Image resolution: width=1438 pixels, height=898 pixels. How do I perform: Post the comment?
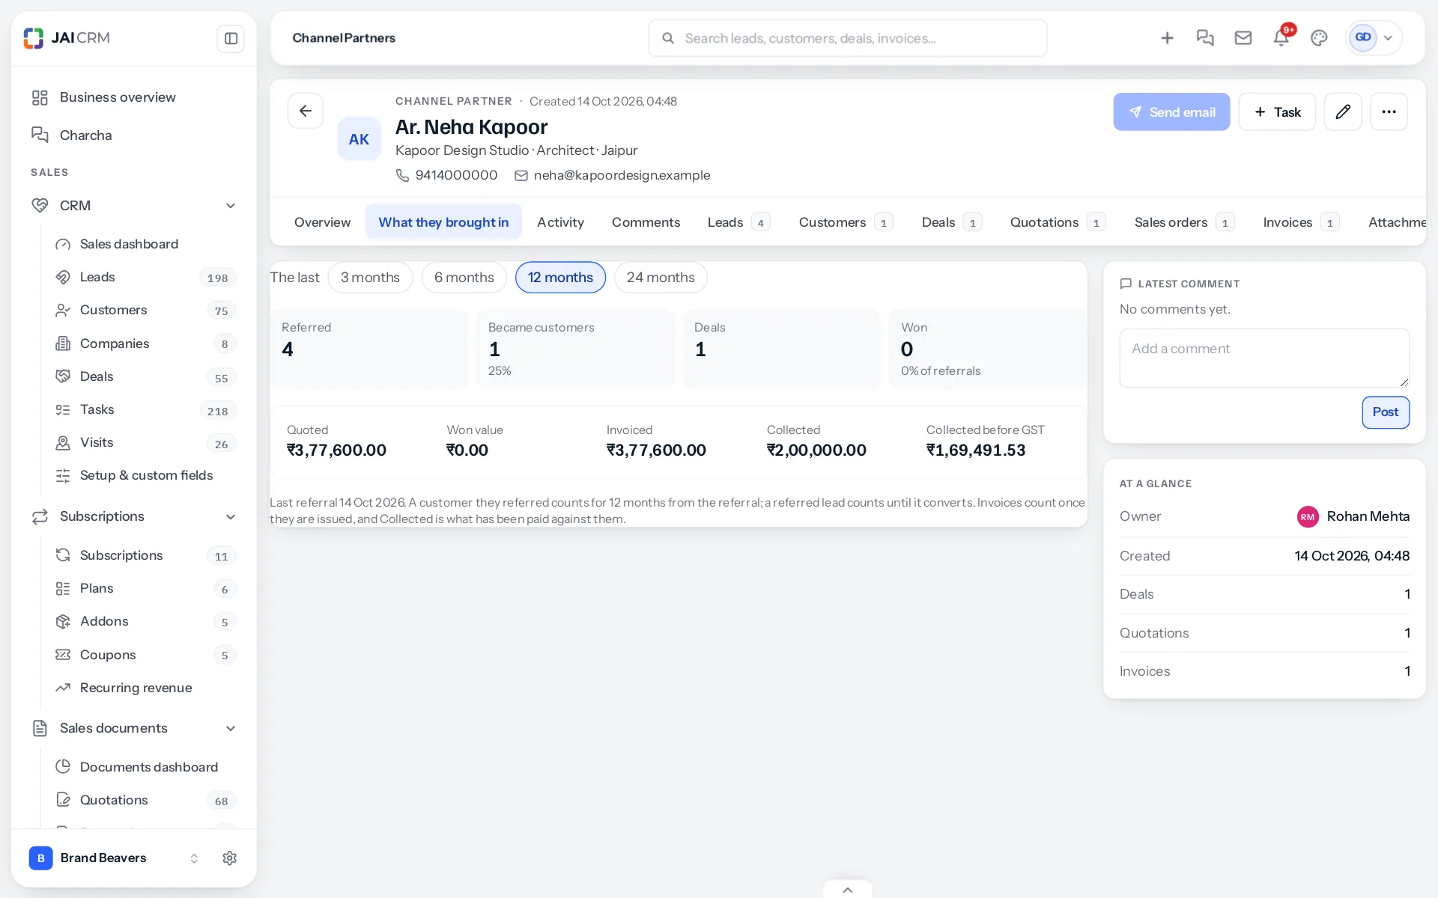coord(1386,412)
